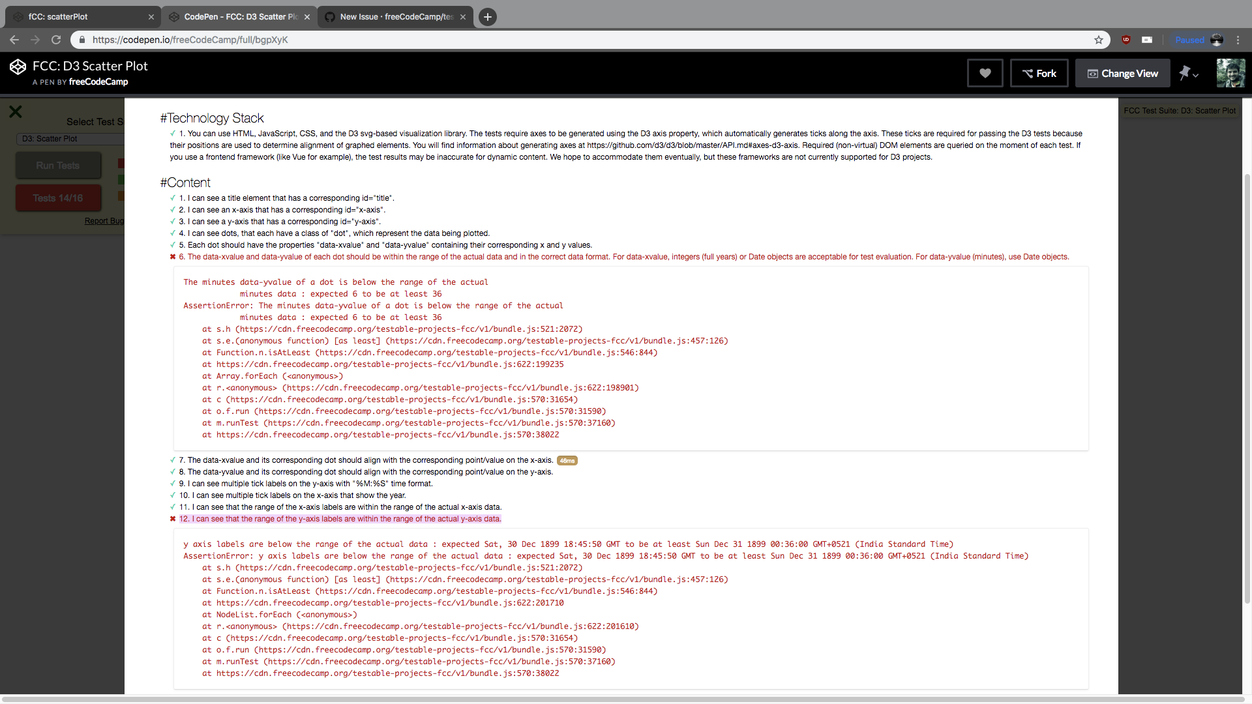Switch to the CodePen FCC: D3 Scatter Plot tab
1252x704 pixels.
click(x=239, y=17)
